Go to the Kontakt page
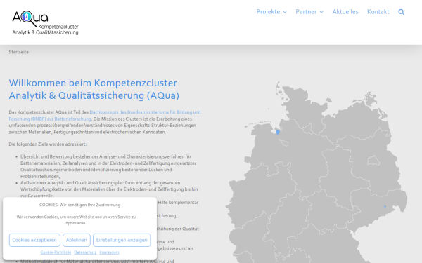The height and width of the screenshot is (263, 422). [x=378, y=12]
